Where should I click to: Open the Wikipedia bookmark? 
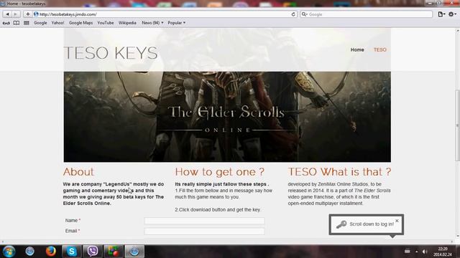point(127,23)
